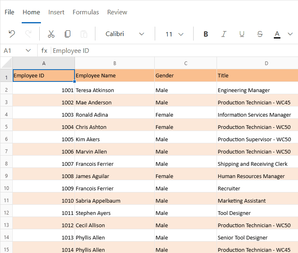Enable Strikethrough formatting

(x=260, y=34)
